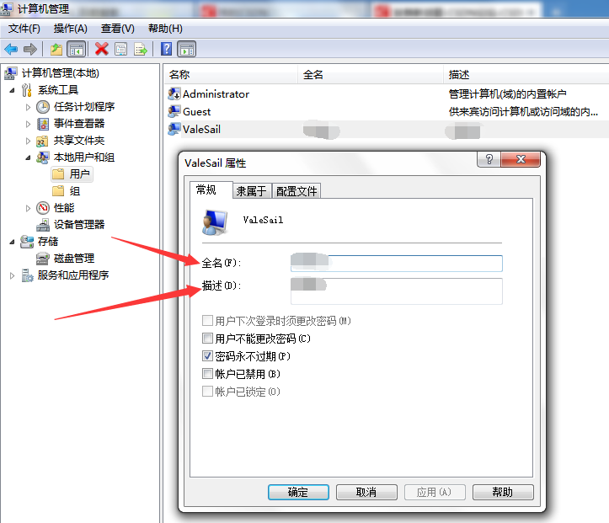Image resolution: width=609 pixels, height=523 pixels.
Task: Click the blue Help question mark icon
Action: tap(166, 50)
